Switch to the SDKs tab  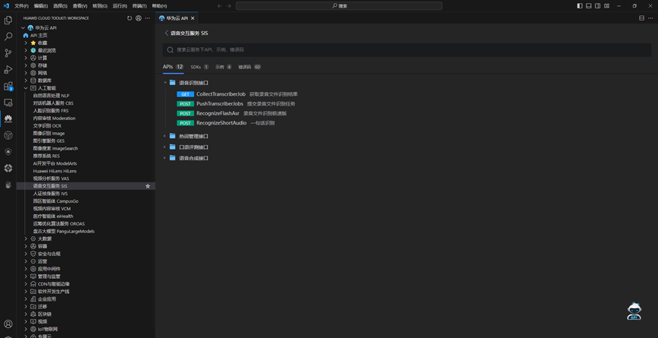(199, 67)
